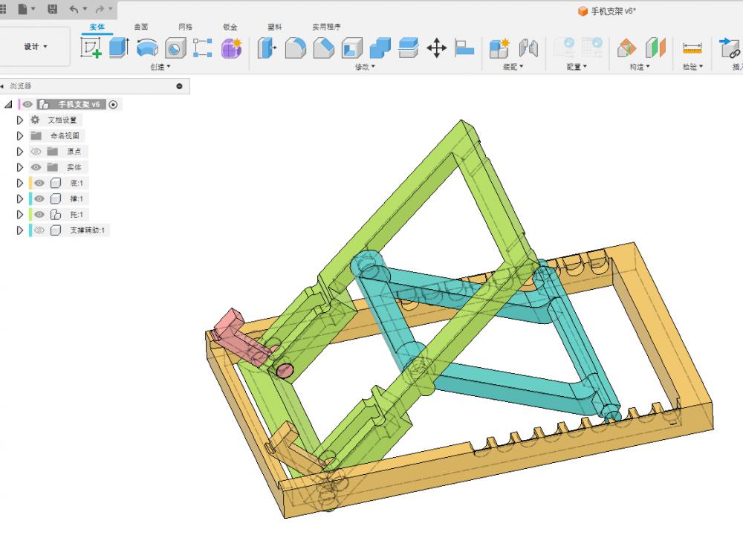The height and width of the screenshot is (541, 743).
Task: Toggle visibility of 手机支架 v6 root
Action: pos(27,104)
